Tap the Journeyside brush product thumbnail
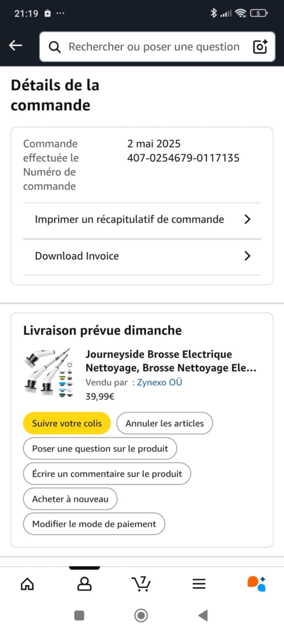284x633 pixels. pos(49,373)
